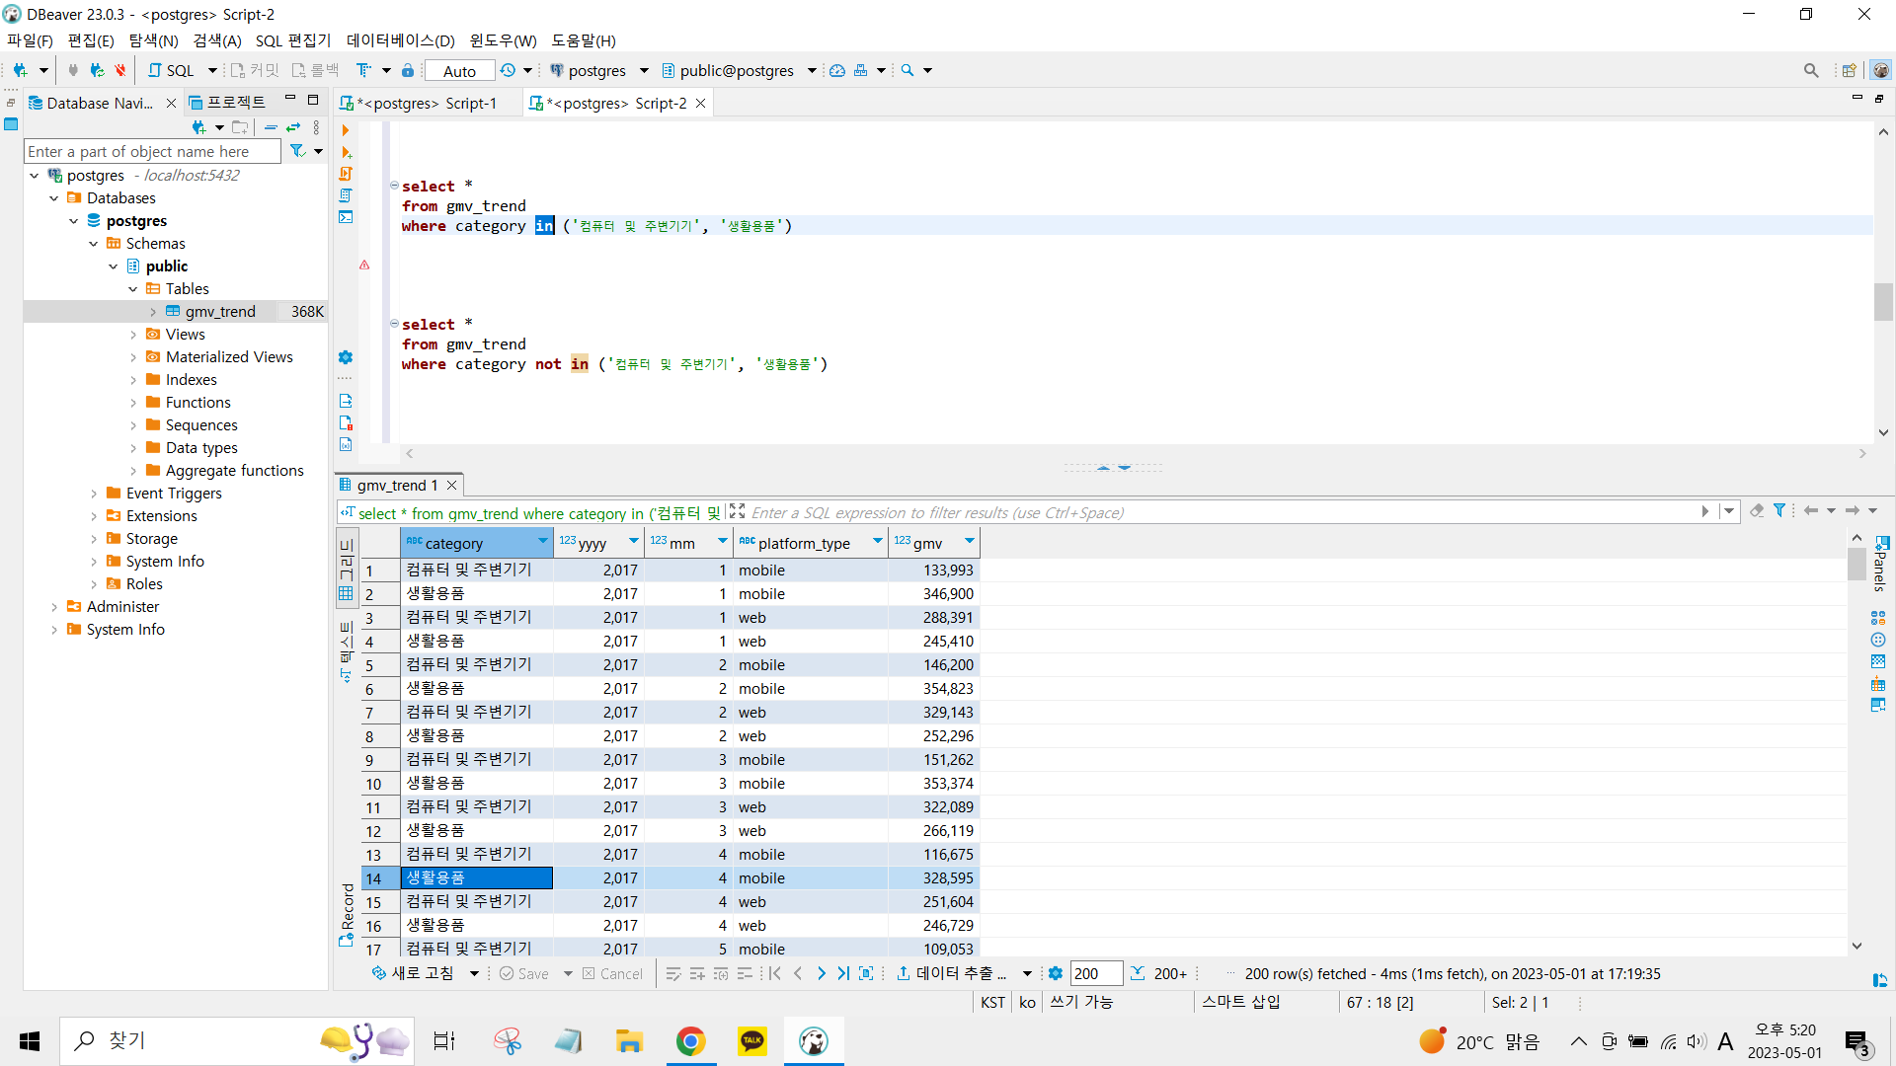Click the 새로 고침 refresh button

pos(415,974)
